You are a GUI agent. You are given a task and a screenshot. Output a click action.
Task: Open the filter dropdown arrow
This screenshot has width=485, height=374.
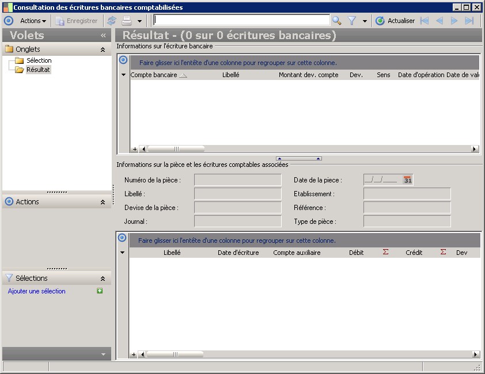[x=365, y=21]
